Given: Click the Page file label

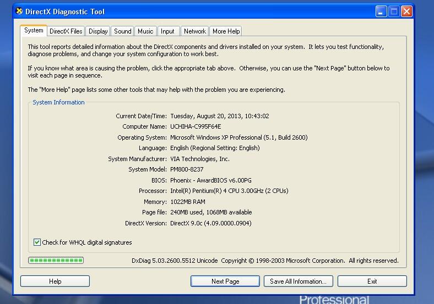Looking at the screenshot, I should pyautogui.click(x=154, y=212).
